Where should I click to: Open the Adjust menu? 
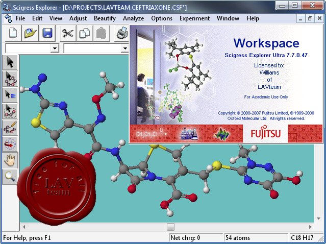click(78, 18)
